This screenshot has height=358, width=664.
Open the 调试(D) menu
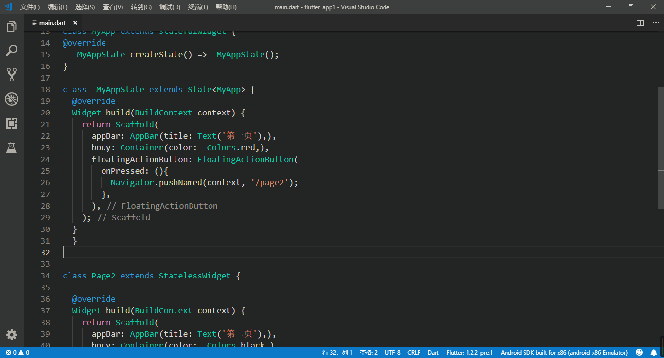pos(170,7)
